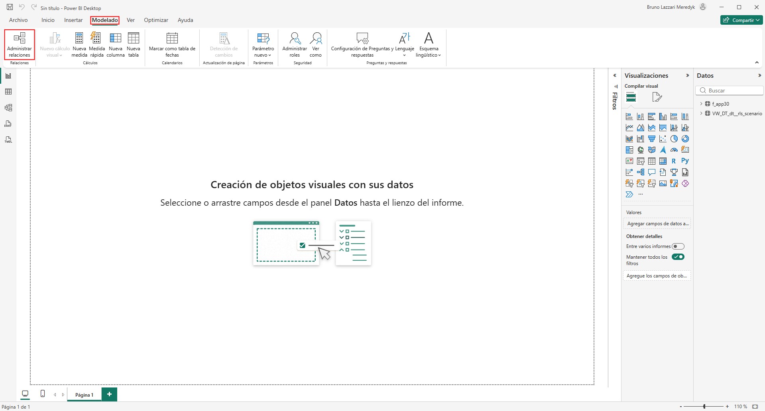Expand the Filtros pane
The height and width of the screenshot is (411, 765).
point(615,75)
